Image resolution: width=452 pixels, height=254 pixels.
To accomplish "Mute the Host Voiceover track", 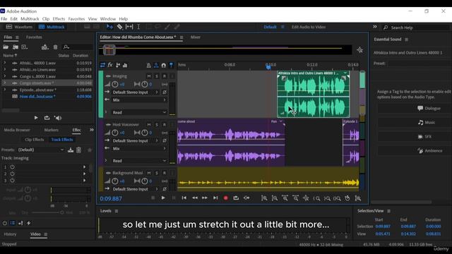I will coord(149,124).
